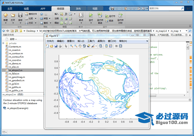Open the Save dropdown arrow
The image size is (194, 136).
[20, 23]
